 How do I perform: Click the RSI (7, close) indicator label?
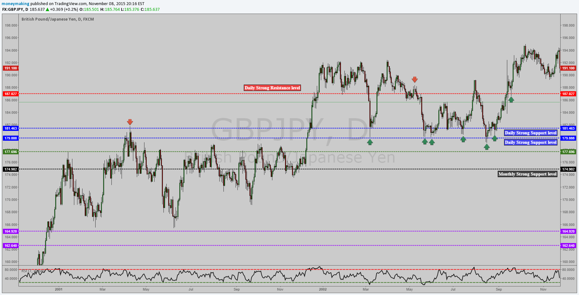coord(33,271)
